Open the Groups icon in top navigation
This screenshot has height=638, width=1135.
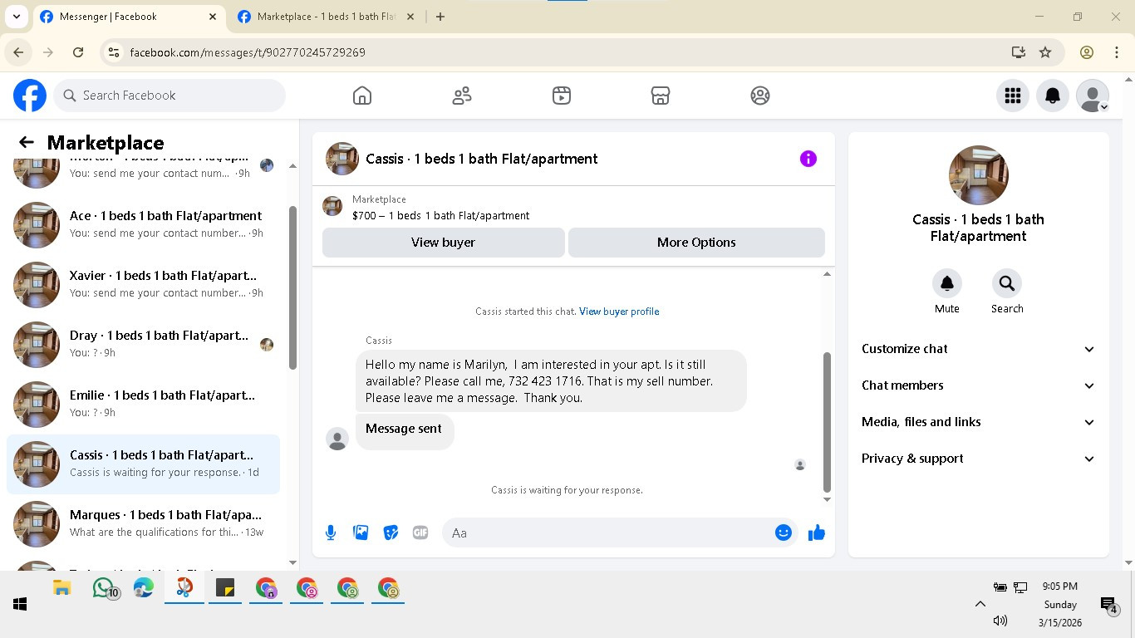click(x=760, y=96)
